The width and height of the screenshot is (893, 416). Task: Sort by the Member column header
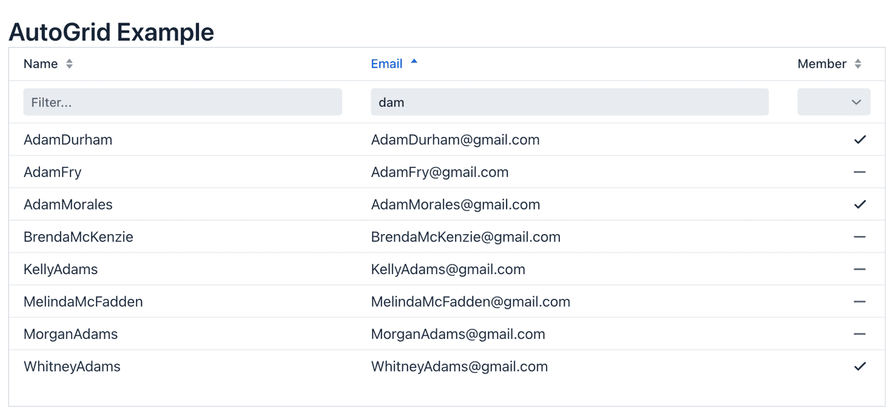click(x=821, y=64)
